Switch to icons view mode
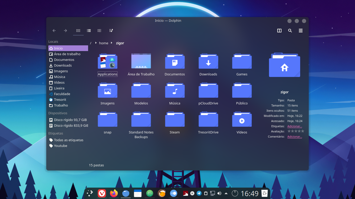Viewport: 355px width, 199px height. (78, 31)
